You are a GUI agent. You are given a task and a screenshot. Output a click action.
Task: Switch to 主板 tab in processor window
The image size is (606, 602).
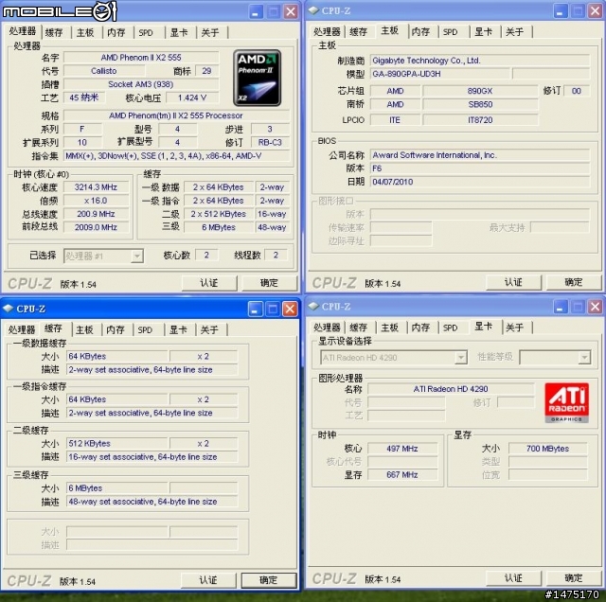pos(85,32)
